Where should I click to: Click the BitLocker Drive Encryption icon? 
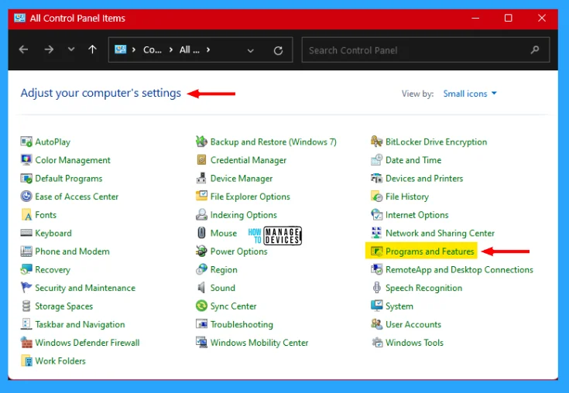tap(377, 142)
